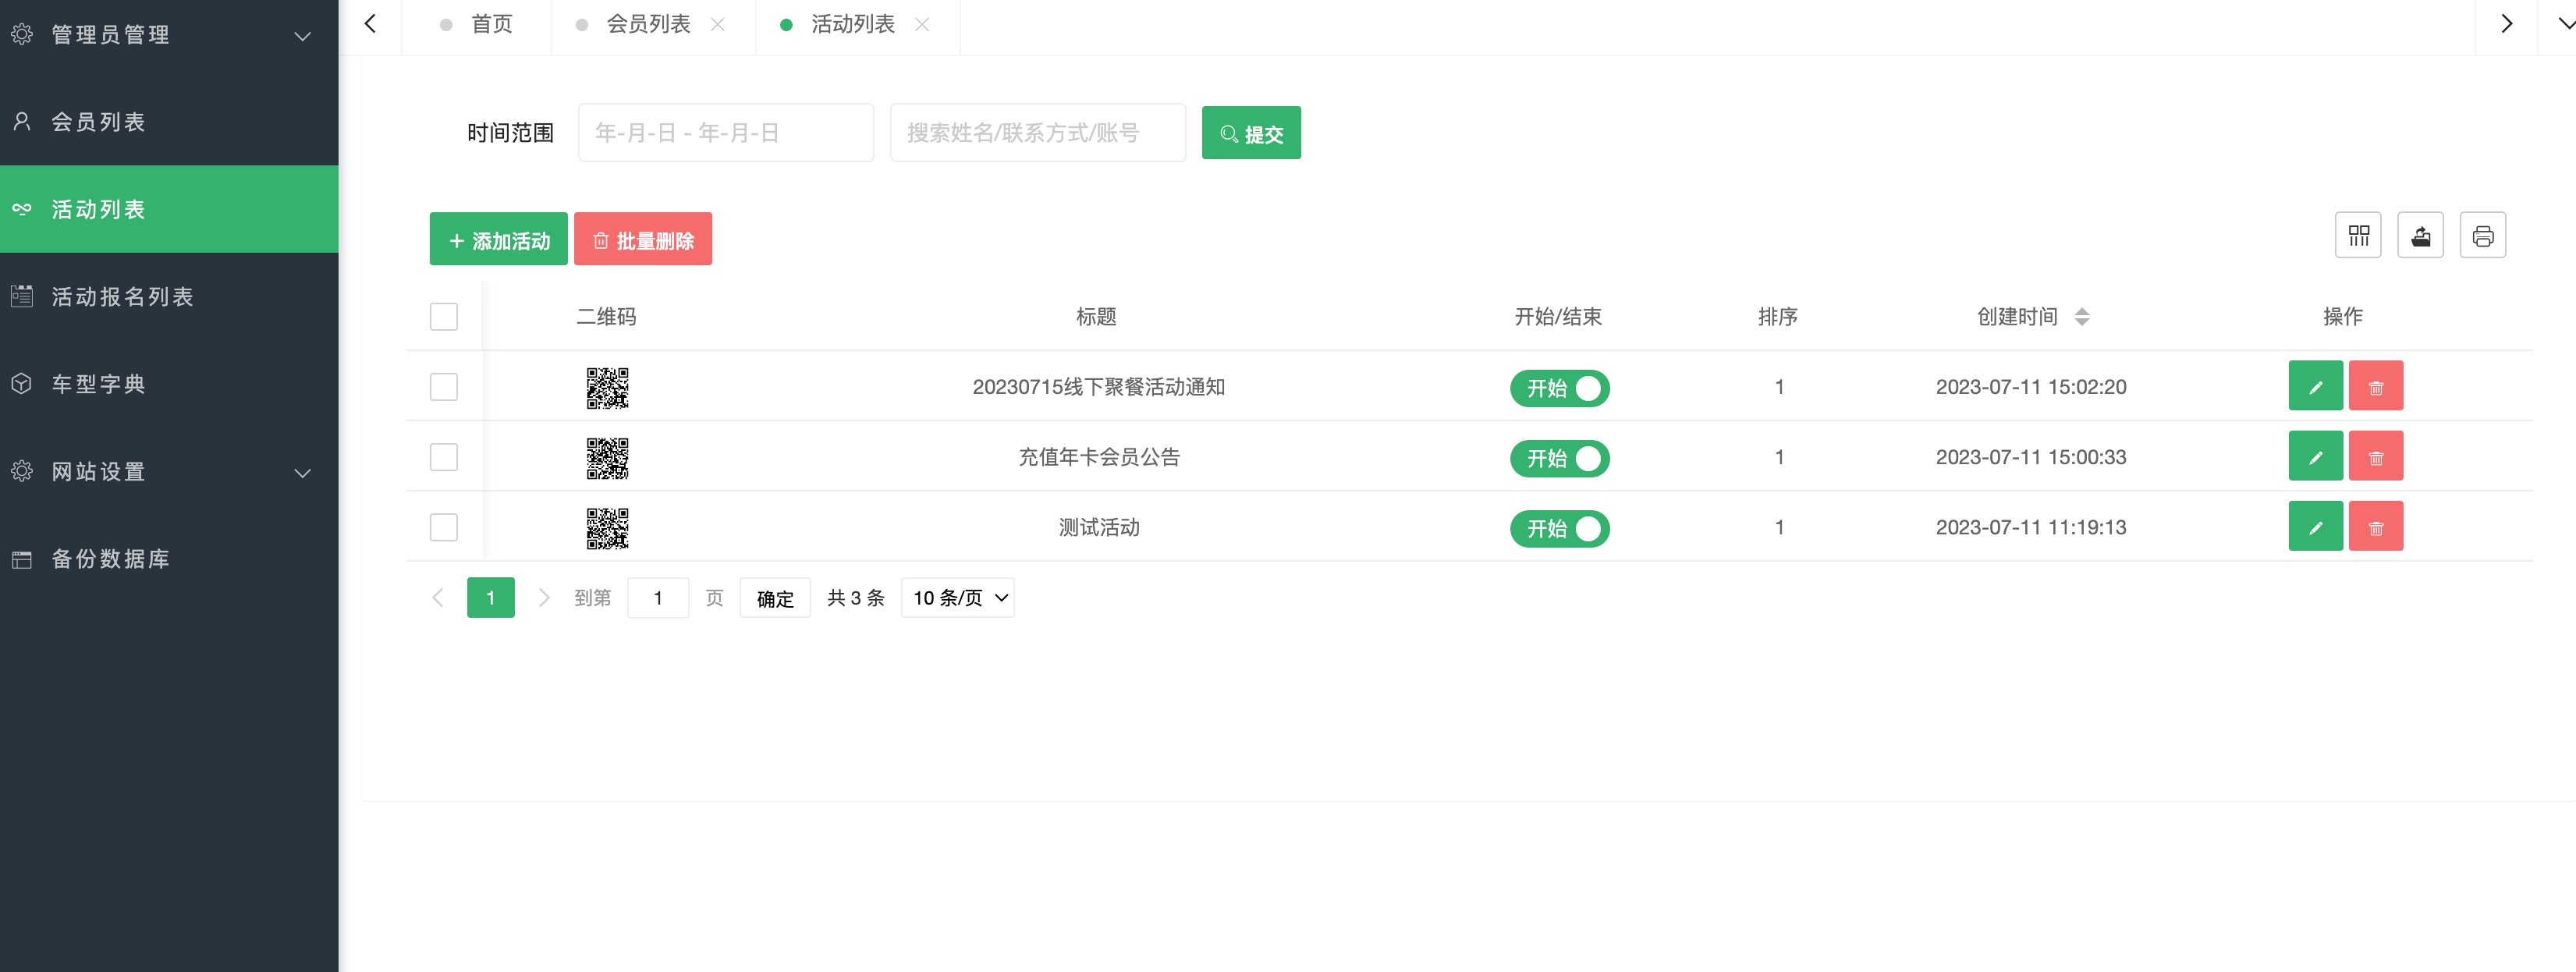Edit the 充值年卡会员公告 row
This screenshot has height=972, width=2576.
tap(2315, 456)
